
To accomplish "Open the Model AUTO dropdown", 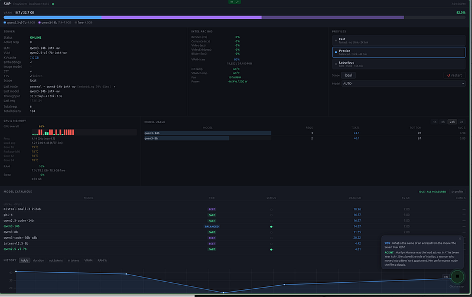I will click(x=404, y=84).
